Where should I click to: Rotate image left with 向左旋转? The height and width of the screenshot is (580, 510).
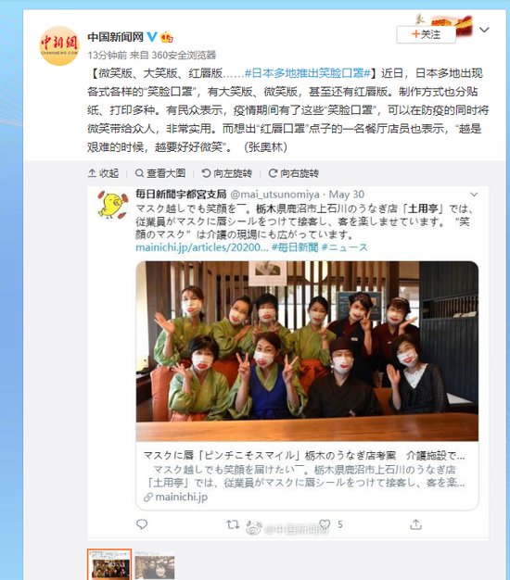click(x=227, y=173)
